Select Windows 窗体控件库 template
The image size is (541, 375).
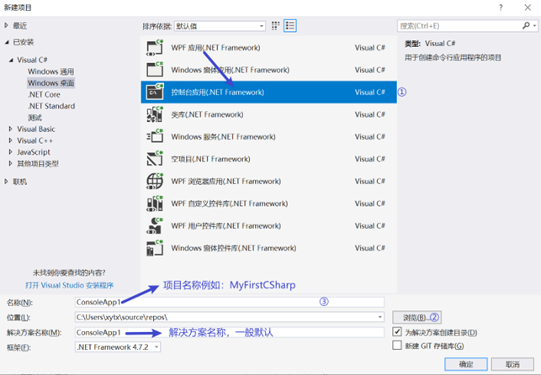pyautogui.click(x=268, y=248)
